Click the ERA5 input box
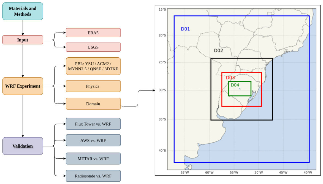The width and height of the screenshot is (323, 184). pyautogui.click(x=93, y=33)
